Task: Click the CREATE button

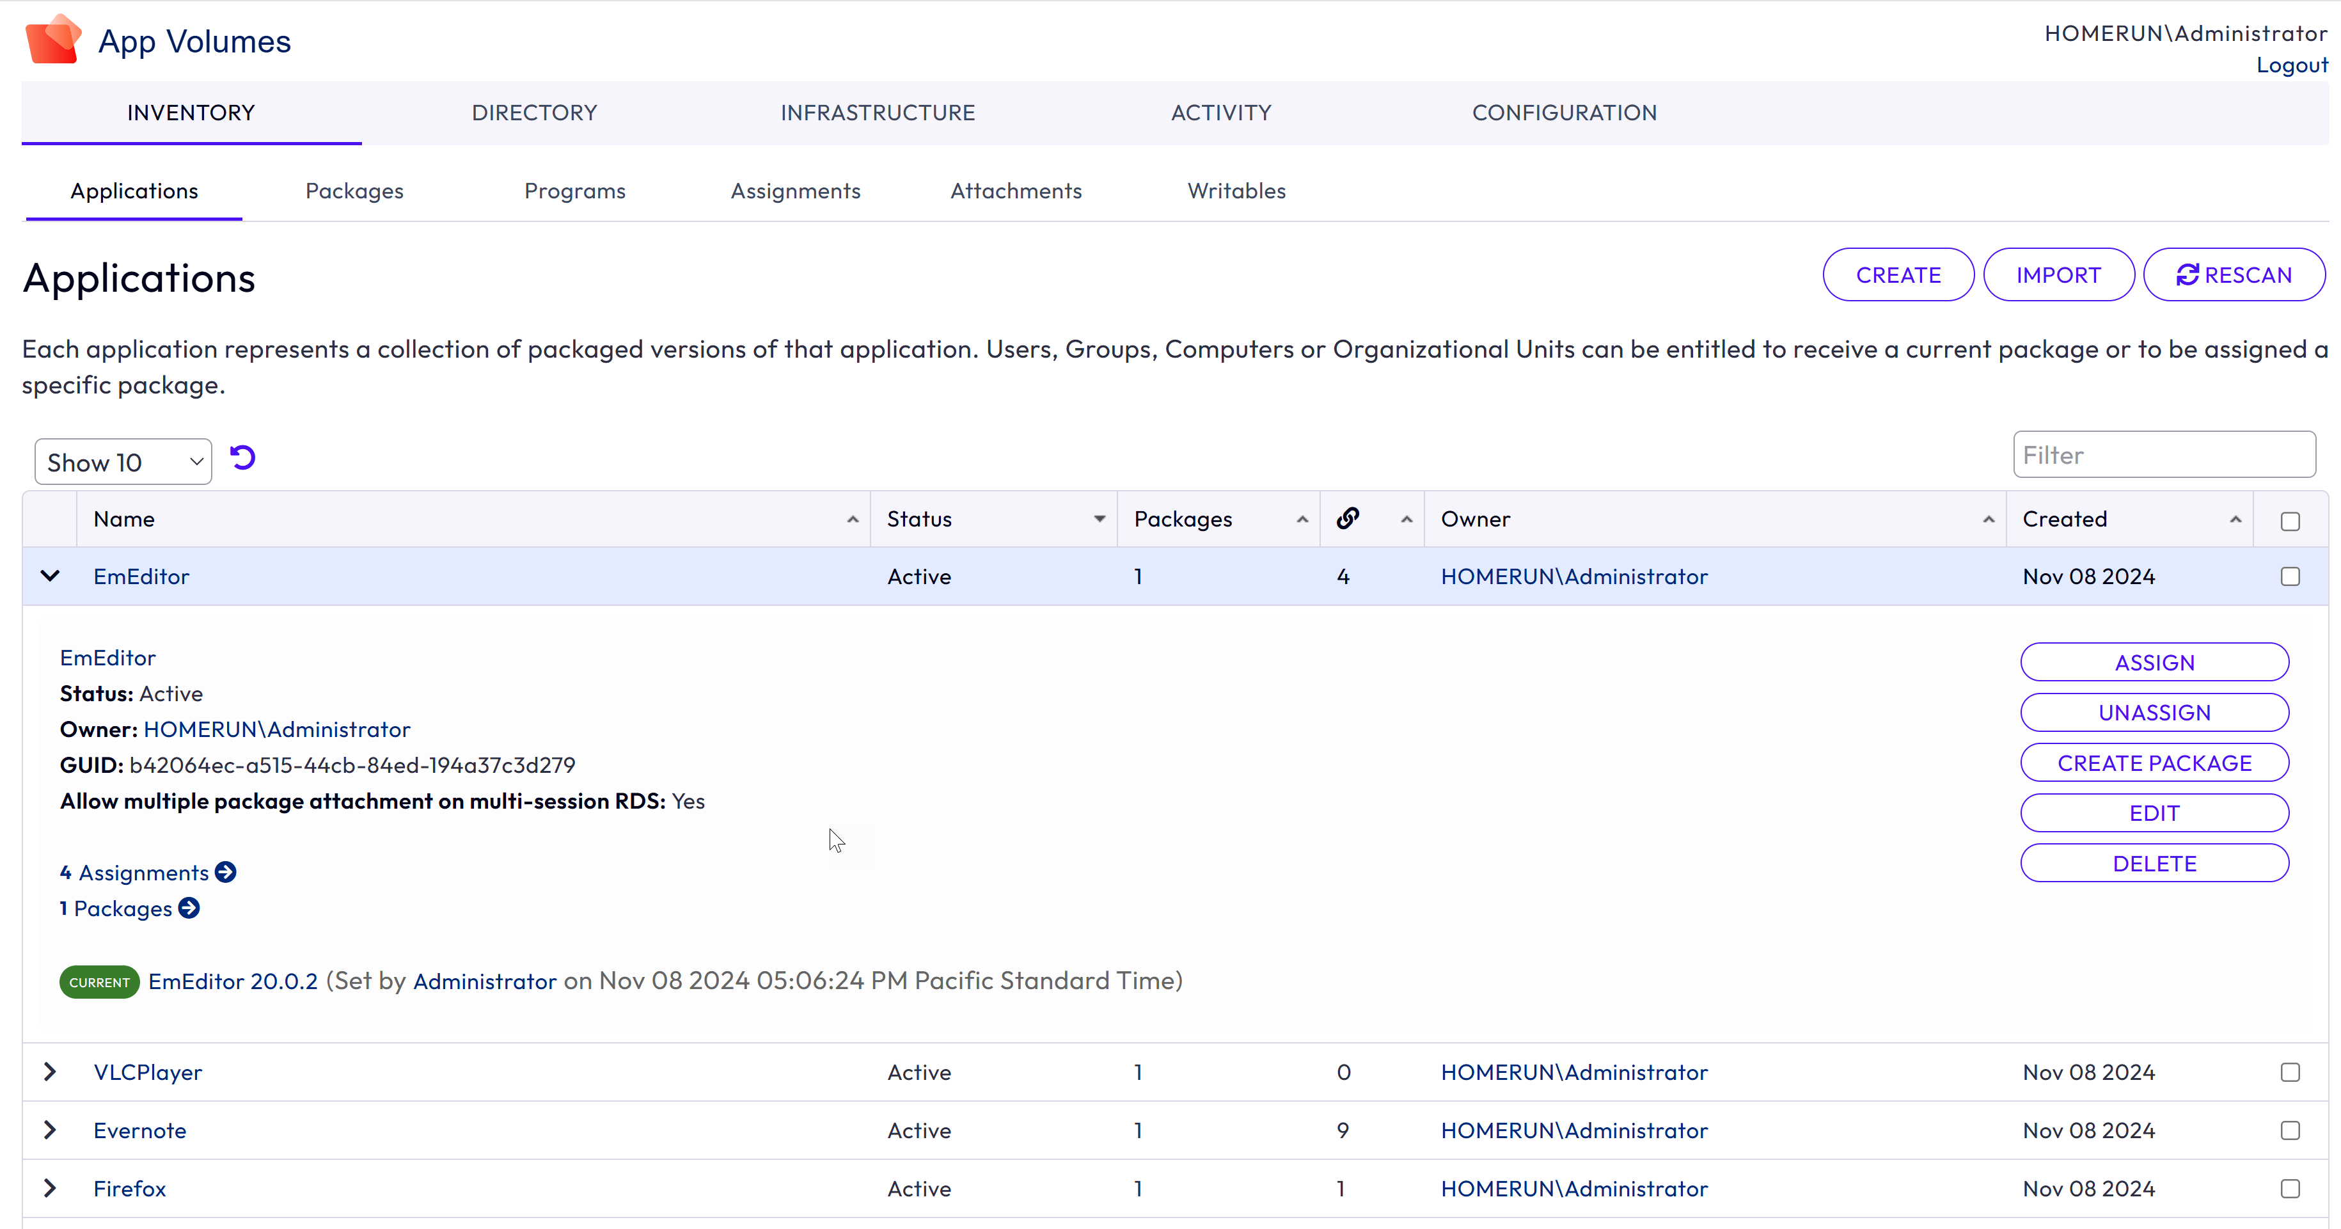Action: pos(1898,274)
